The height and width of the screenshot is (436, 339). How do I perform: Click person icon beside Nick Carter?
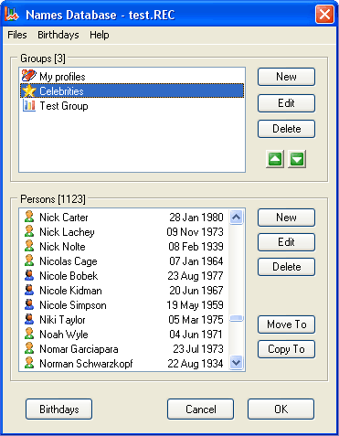[x=29, y=217]
